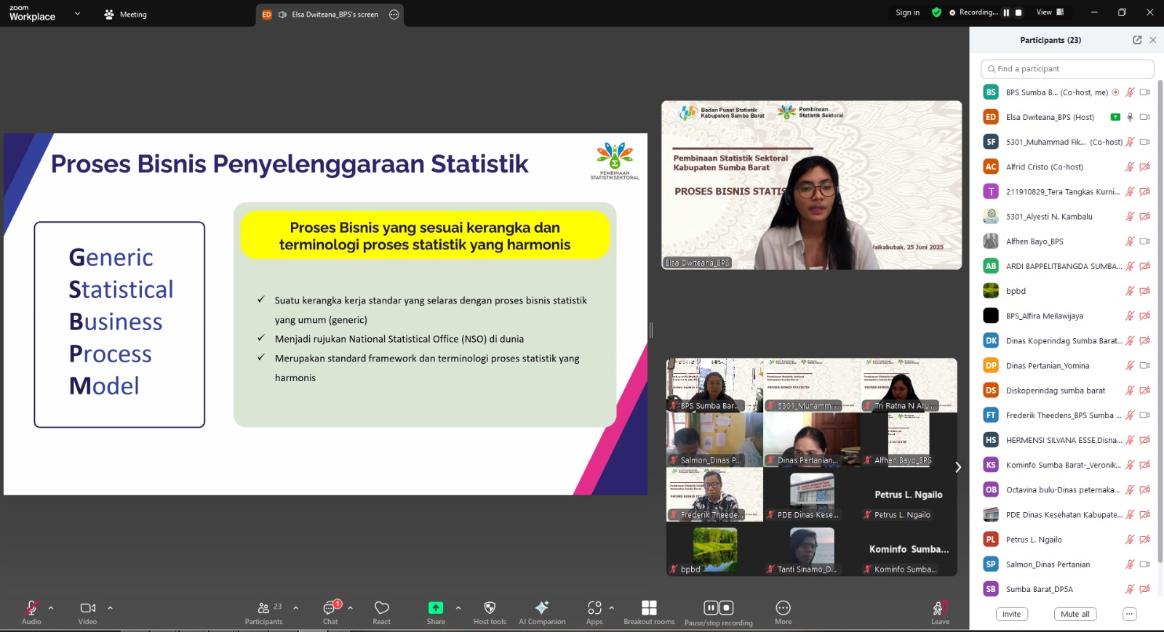Expand the Audio options arrow
Viewport: 1164px width, 632px height.
[x=51, y=607]
